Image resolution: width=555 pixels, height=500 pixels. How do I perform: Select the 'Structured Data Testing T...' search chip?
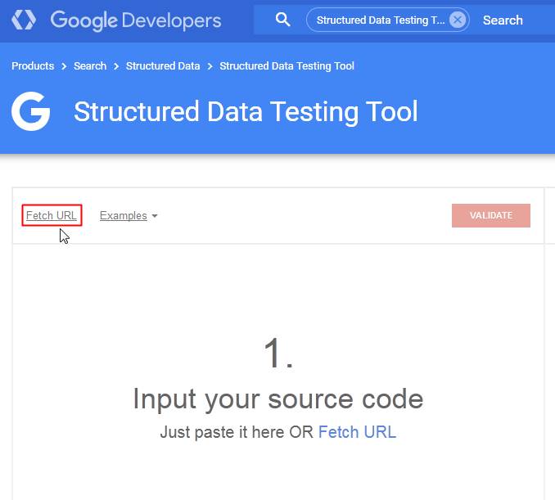[x=381, y=20]
